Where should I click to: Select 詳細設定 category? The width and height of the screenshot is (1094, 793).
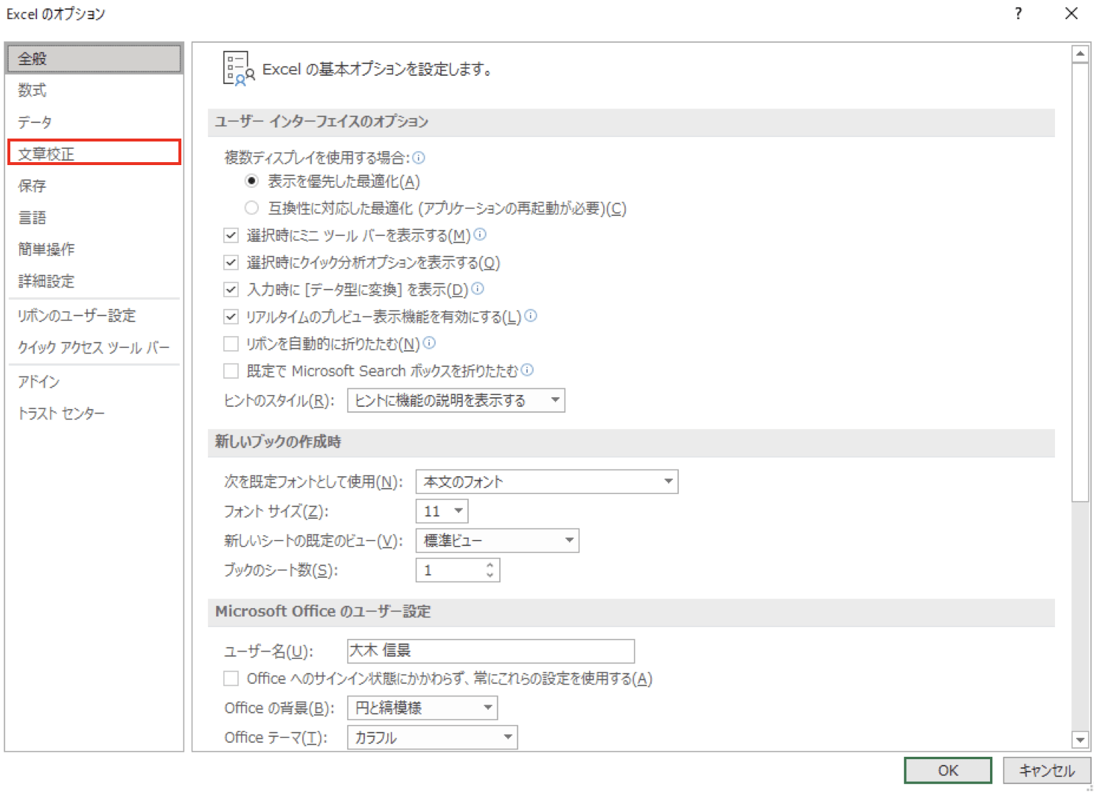click(94, 281)
